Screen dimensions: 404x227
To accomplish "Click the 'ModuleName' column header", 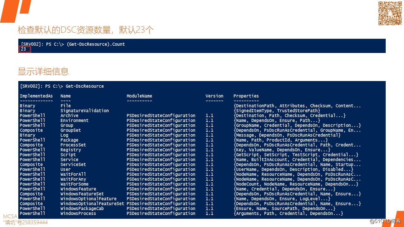I will tap(139, 96).
